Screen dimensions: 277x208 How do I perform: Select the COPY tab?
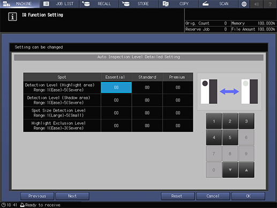[179, 4]
